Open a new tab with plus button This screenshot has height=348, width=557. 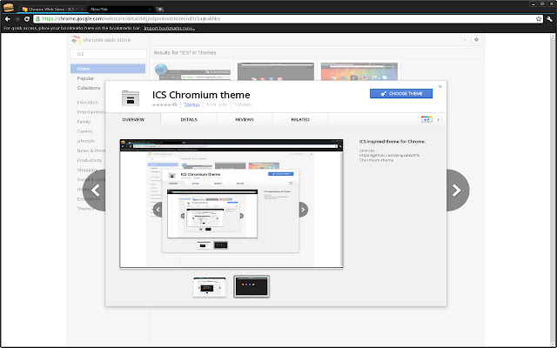click(160, 10)
